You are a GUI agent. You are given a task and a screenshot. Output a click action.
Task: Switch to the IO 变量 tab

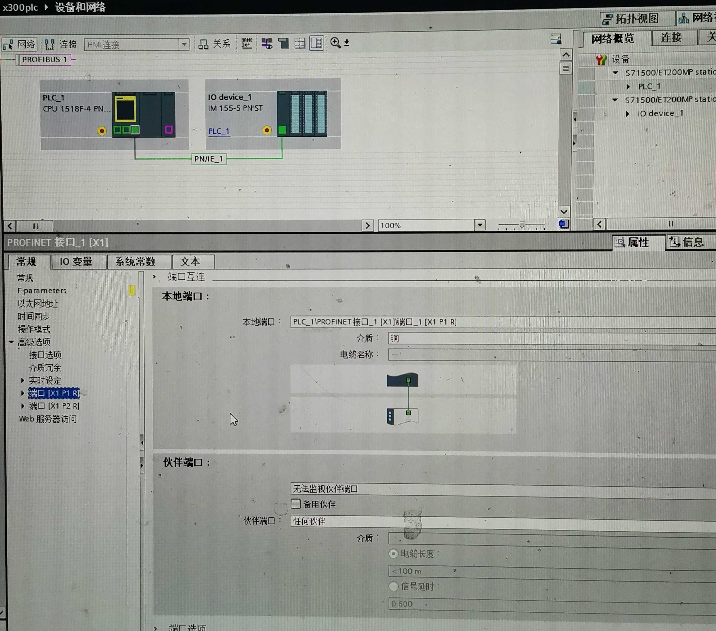tap(76, 261)
